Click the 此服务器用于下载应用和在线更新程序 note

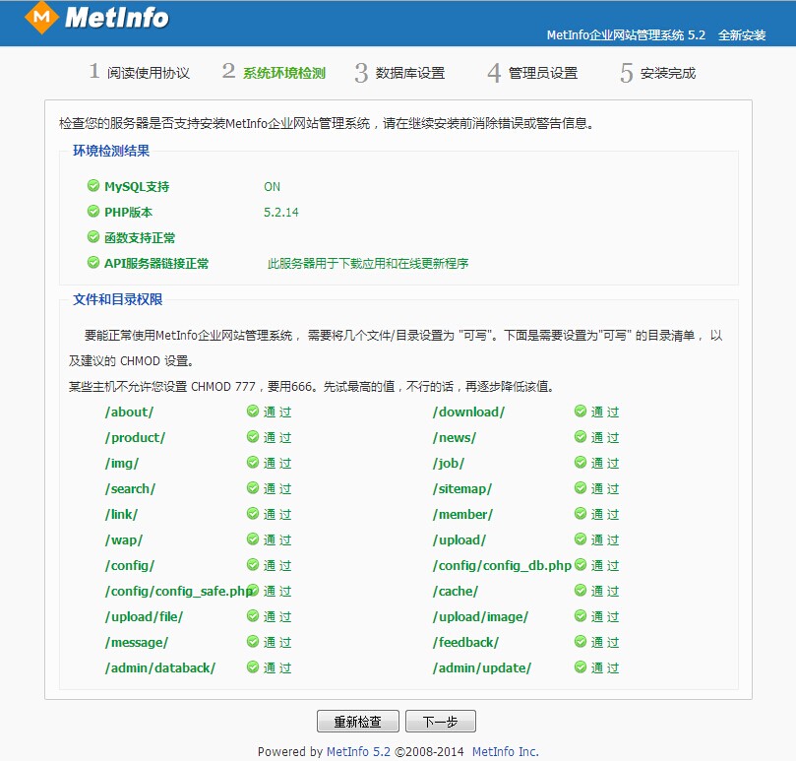[368, 263]
